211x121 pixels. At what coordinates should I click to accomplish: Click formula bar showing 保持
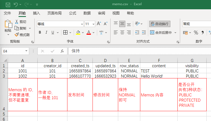tap(140, 51)
